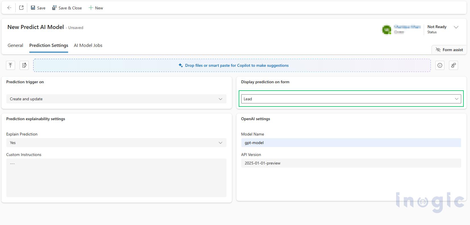Open the Prediction trigger on dropdown

pyautogui.click(x=116, y=99)
